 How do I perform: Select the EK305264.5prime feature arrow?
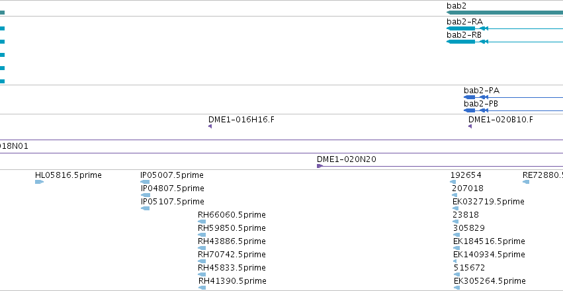click(x=456, y=288)
